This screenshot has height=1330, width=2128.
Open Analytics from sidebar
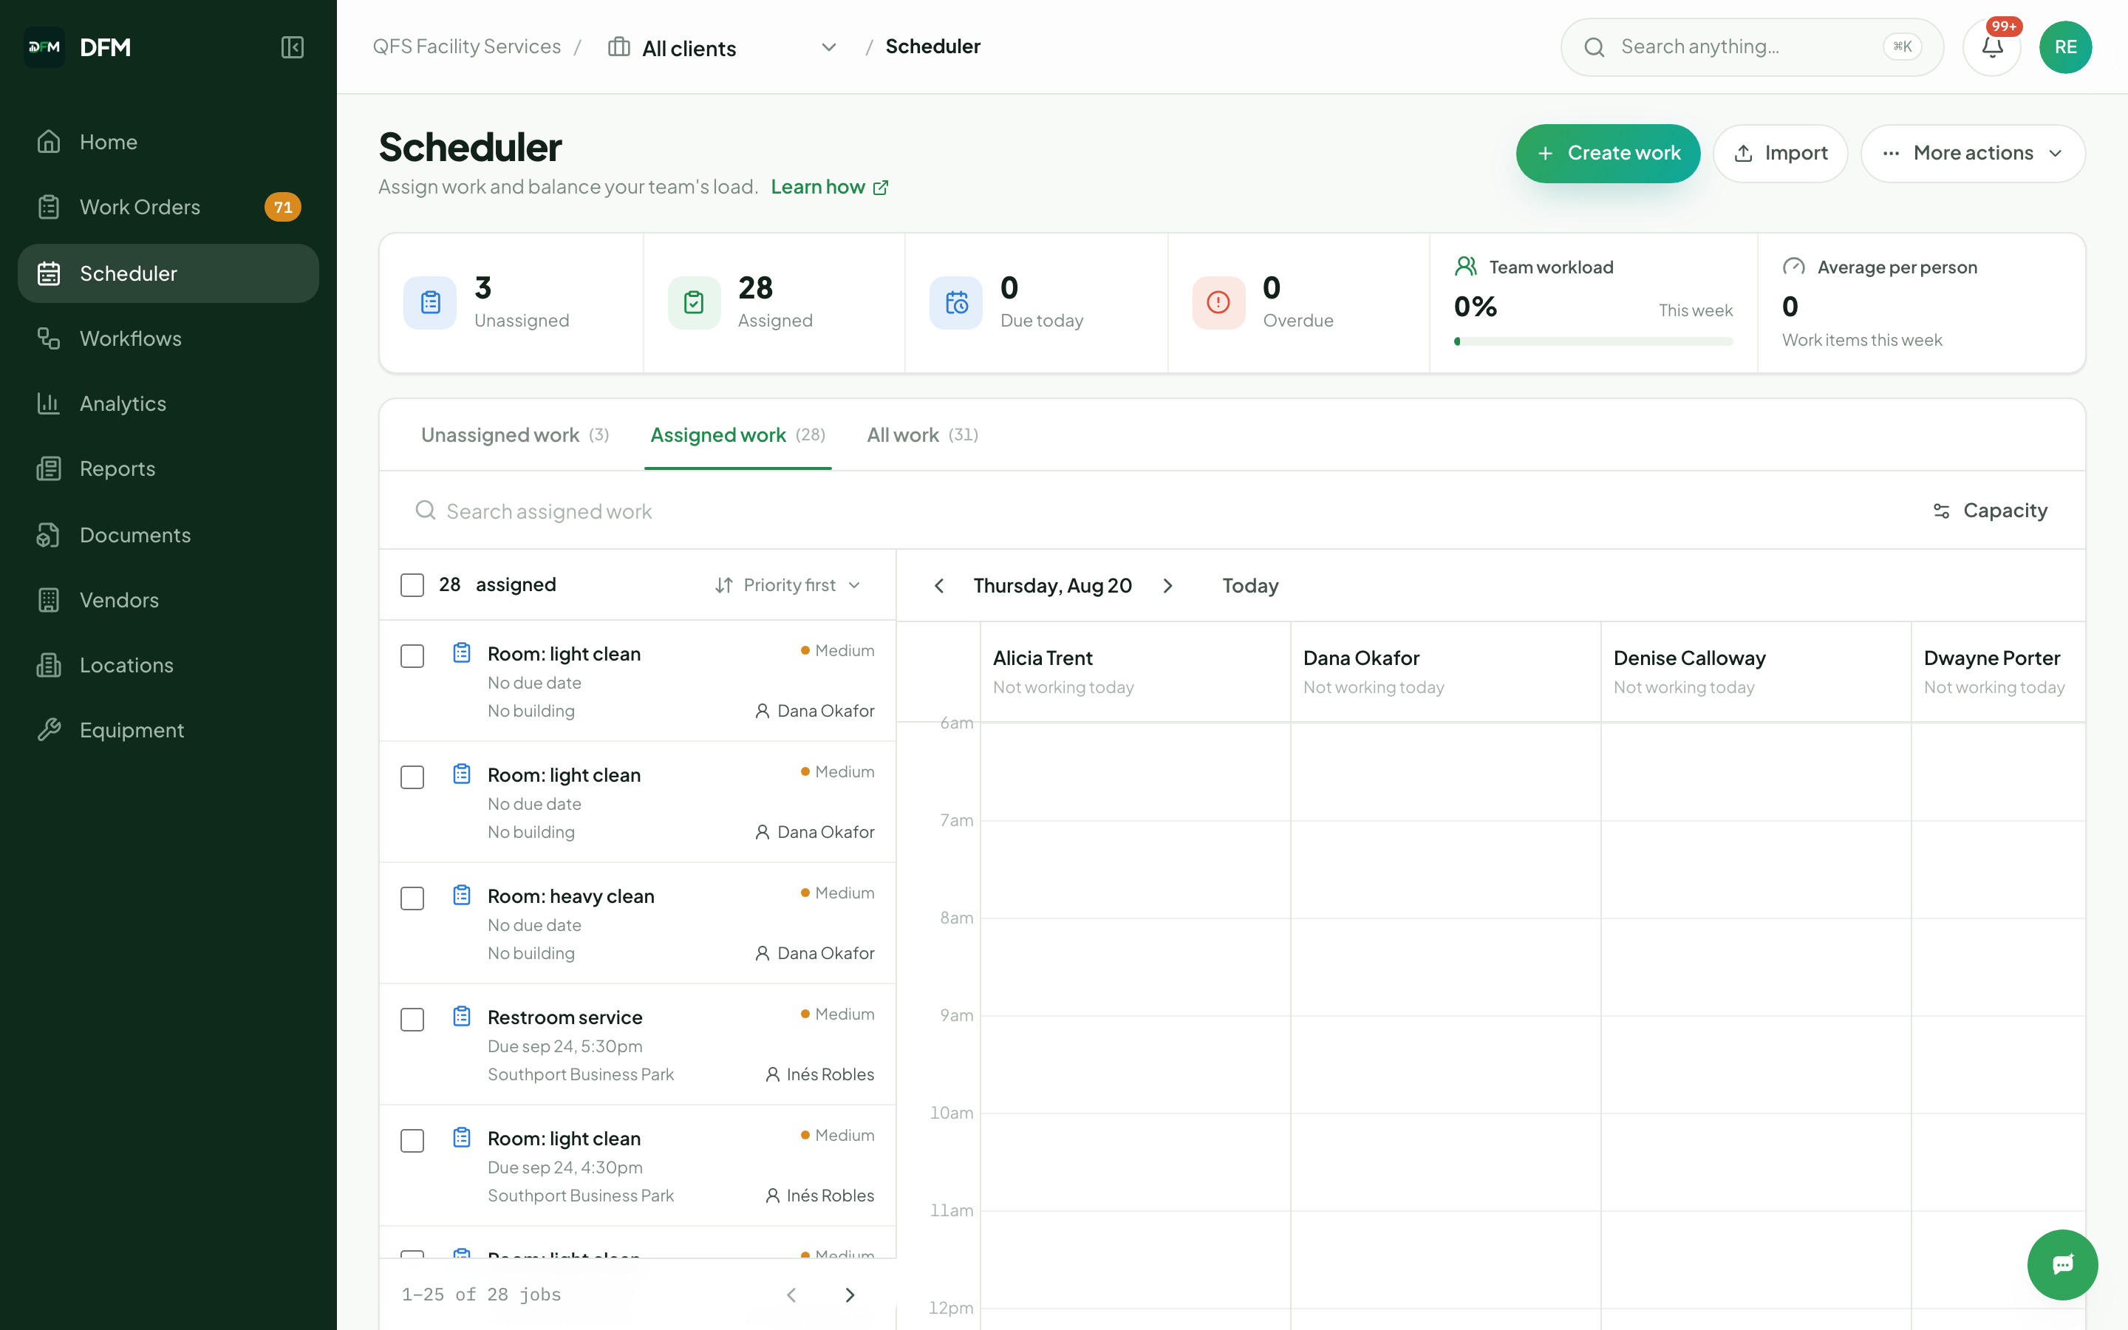point(168,403)
